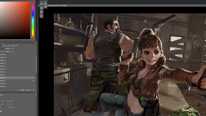
Task: Delete layer with trash icon
Action: [x=34, y=90]
